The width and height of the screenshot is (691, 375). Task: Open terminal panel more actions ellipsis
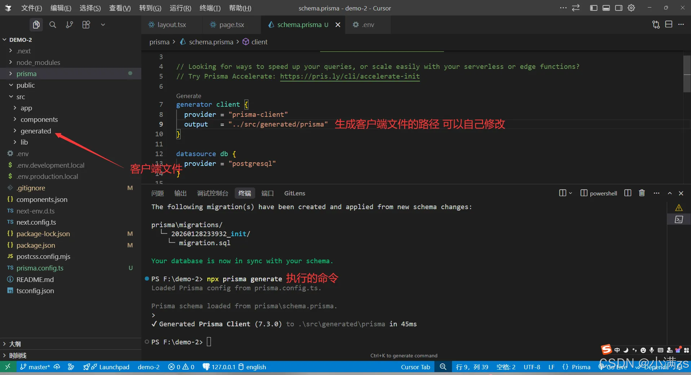point(656,193)
